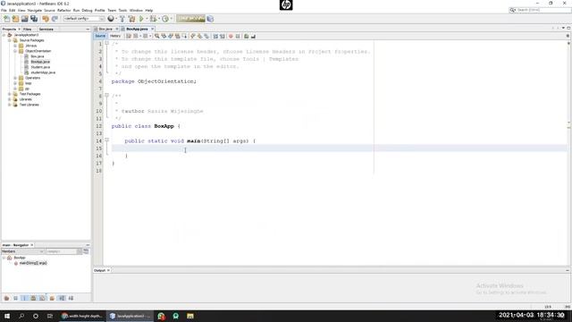The height and width of the screenshot is (322, 572).
Task: Click the Profile Project clock icon
Action: (165, 19)
